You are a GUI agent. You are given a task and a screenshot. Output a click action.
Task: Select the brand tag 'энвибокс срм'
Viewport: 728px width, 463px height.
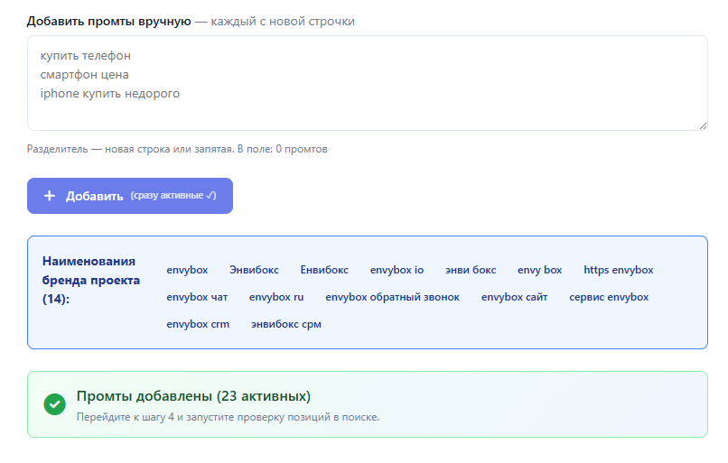click(x=286, y=324)
